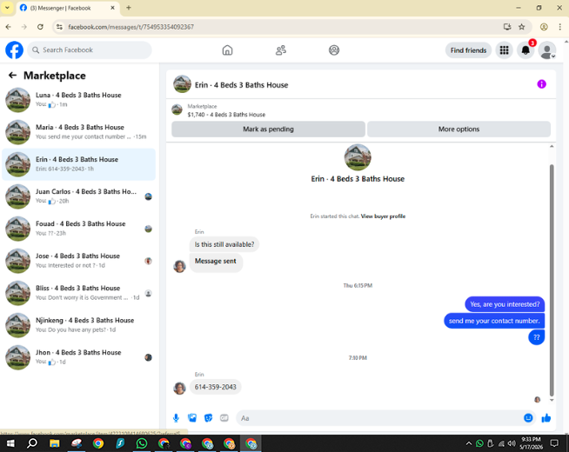Click the listing thumbnail beside $1,740
The image size is (569, 452).
pyautogui.click(x=177, y=110)
